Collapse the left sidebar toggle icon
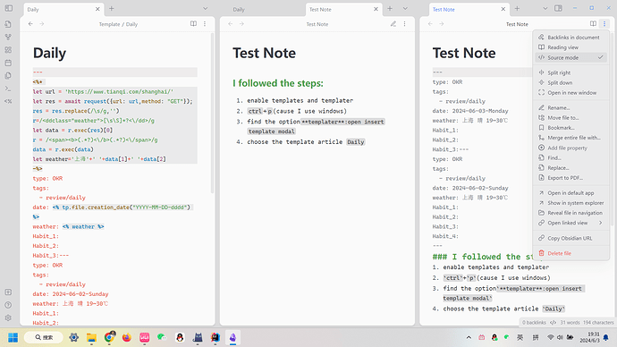This screenshot has height=347, width=617. pos(9,8)
